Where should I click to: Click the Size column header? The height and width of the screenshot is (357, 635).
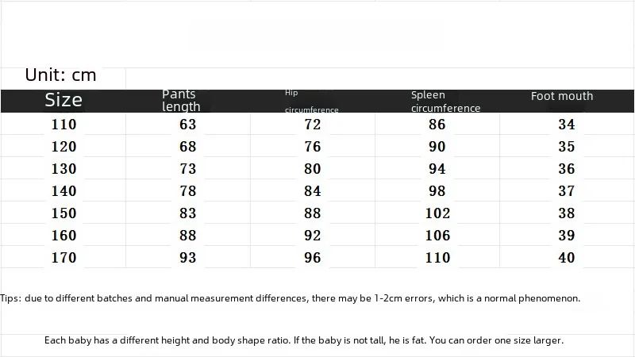(63, 100)
